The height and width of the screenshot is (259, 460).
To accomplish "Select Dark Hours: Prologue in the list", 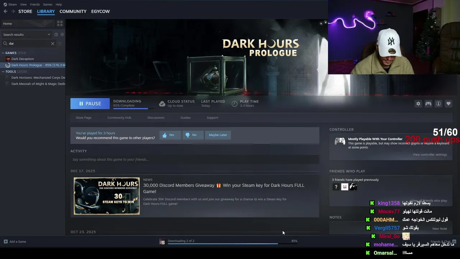I will pyautogui.click(x=32, y=65).
